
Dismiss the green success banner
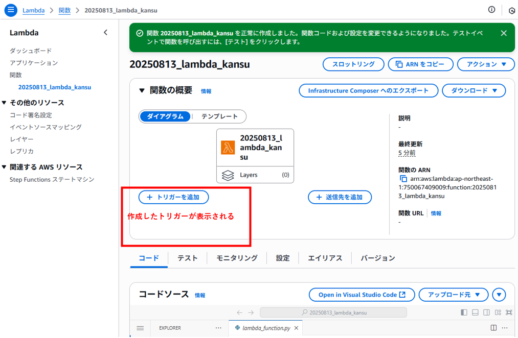[504, 33]
